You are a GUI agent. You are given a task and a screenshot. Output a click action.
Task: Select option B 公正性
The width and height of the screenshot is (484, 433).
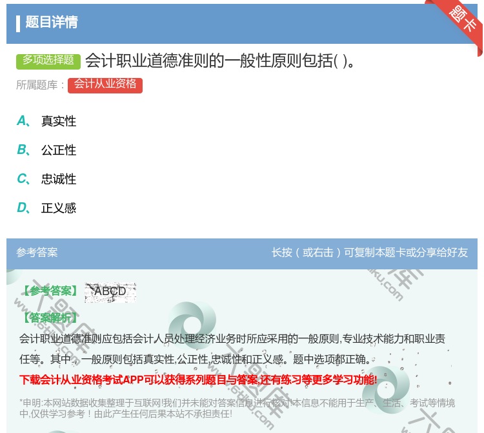(46, 150)
